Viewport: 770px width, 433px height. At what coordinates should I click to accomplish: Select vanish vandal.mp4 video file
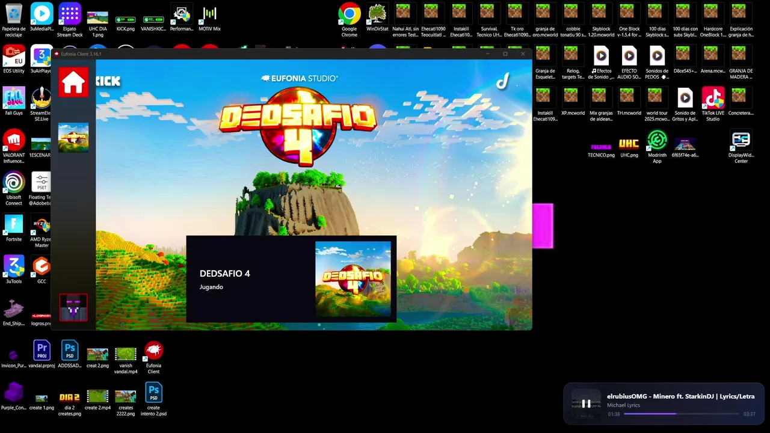(x=126, y=360)
